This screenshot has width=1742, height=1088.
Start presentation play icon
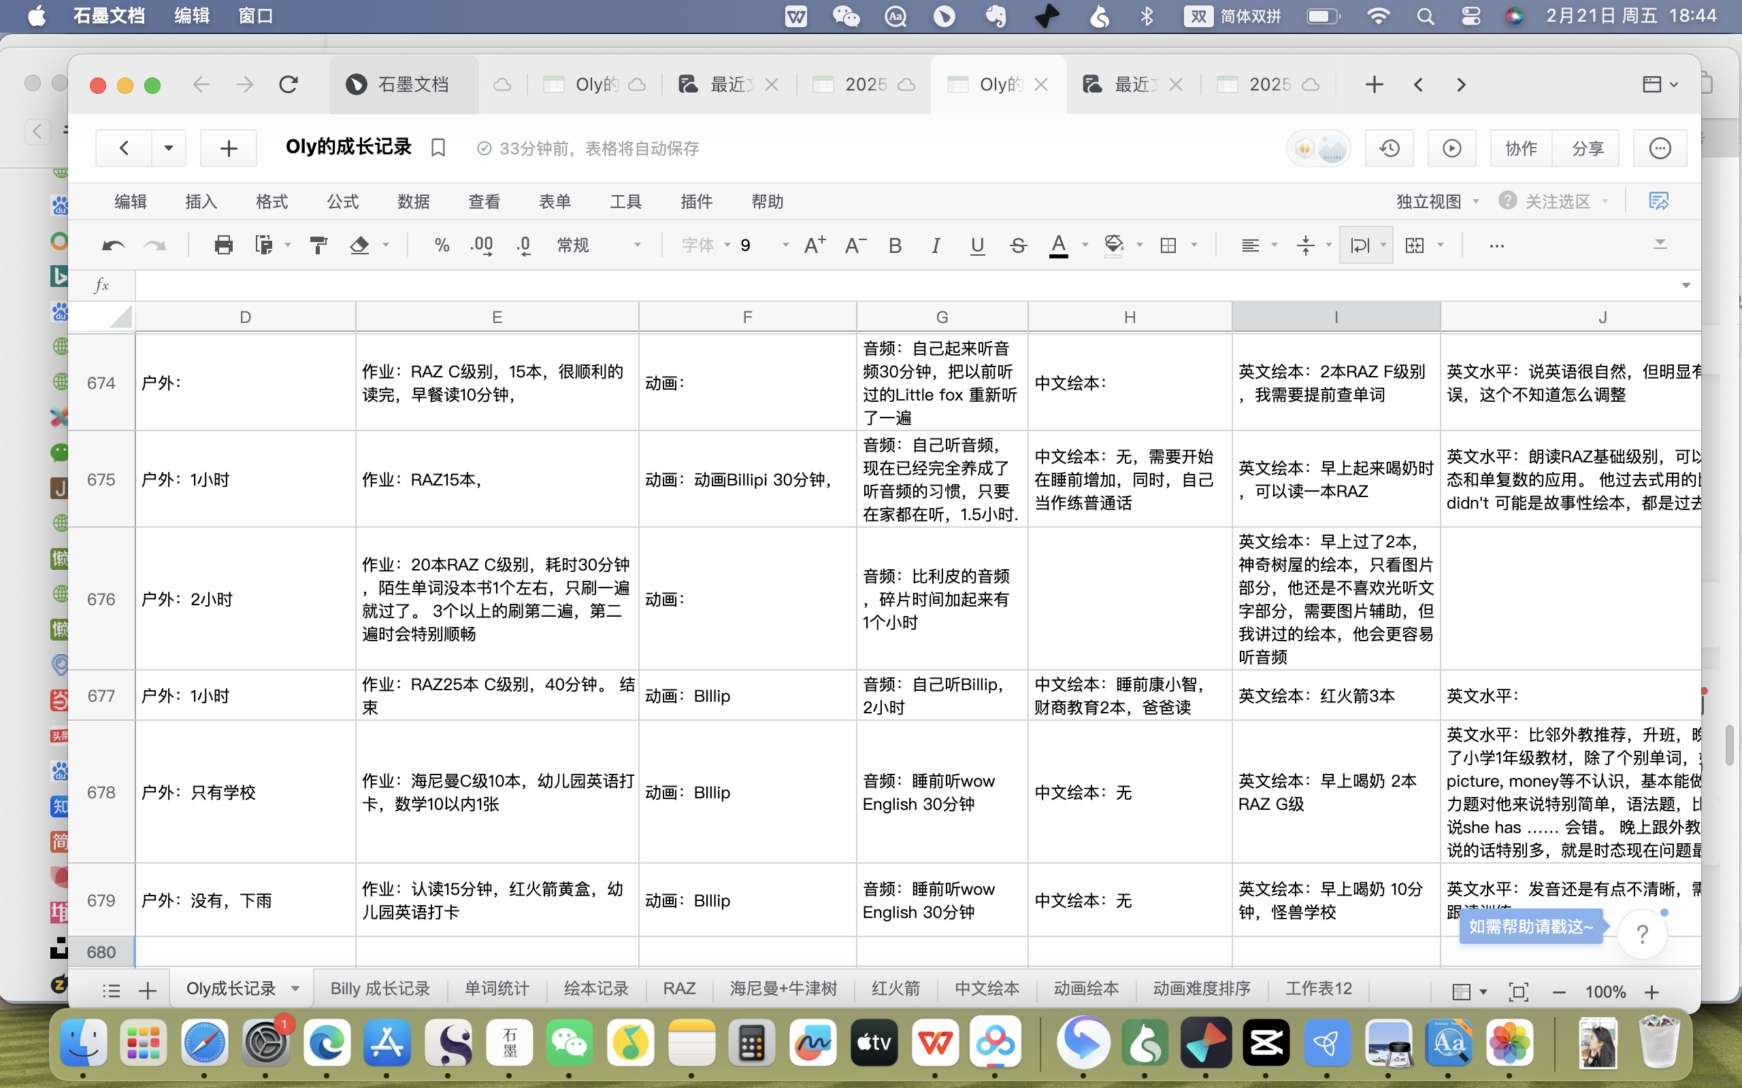pos(1451,148)
